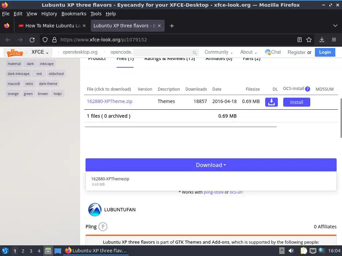
Task: Open the pling-store link
Action: click(x=213, y=192)
